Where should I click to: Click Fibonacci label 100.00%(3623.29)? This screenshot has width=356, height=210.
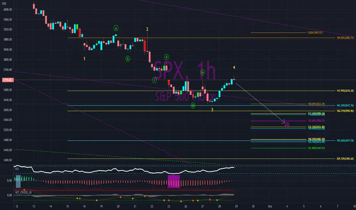316,104
